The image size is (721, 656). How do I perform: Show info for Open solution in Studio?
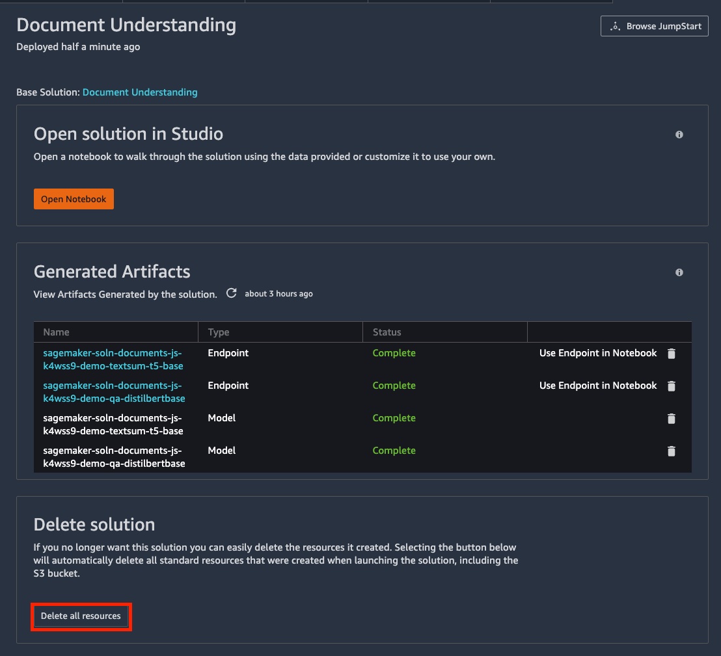coord(679,135)
